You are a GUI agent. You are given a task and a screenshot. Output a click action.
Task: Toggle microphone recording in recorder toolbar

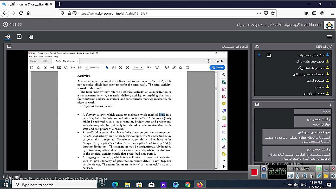[x=297, y=176]
